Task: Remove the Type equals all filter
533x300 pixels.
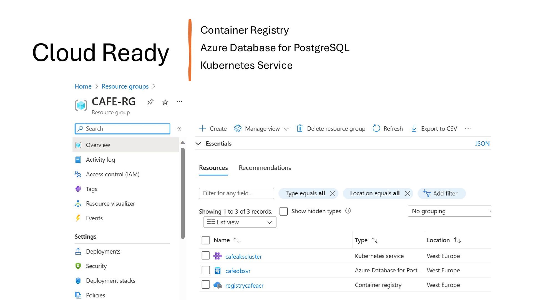Action: pyautogui.click(x=333, y=193)
